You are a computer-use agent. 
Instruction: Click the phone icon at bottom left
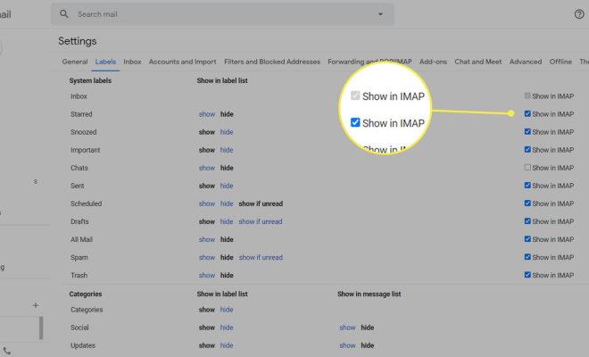7,352
